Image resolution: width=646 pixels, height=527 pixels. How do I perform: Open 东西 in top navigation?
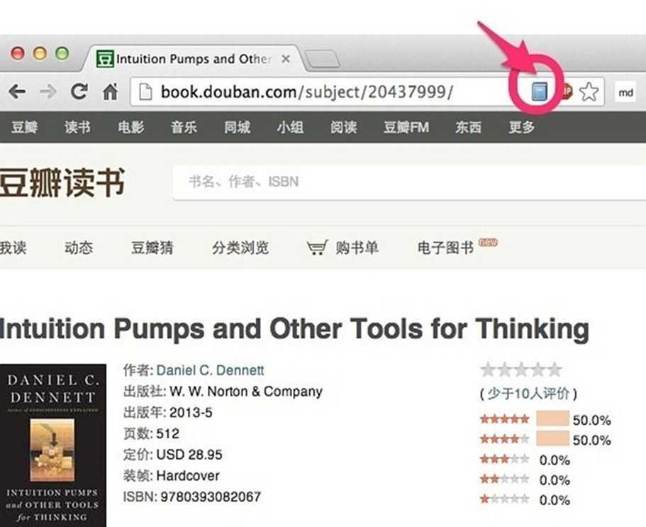tap(469, 128)
